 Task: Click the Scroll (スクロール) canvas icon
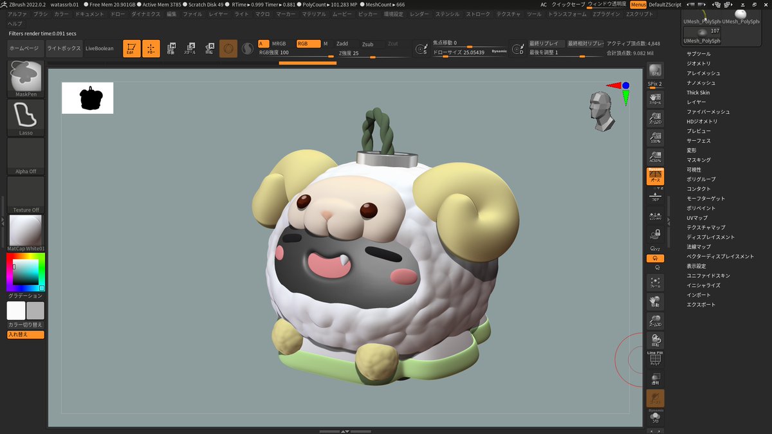(x=656, y=100)
